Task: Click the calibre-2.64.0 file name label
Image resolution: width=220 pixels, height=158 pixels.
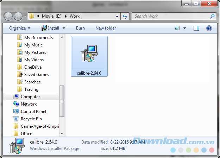Action: click(x=89, y=73)
